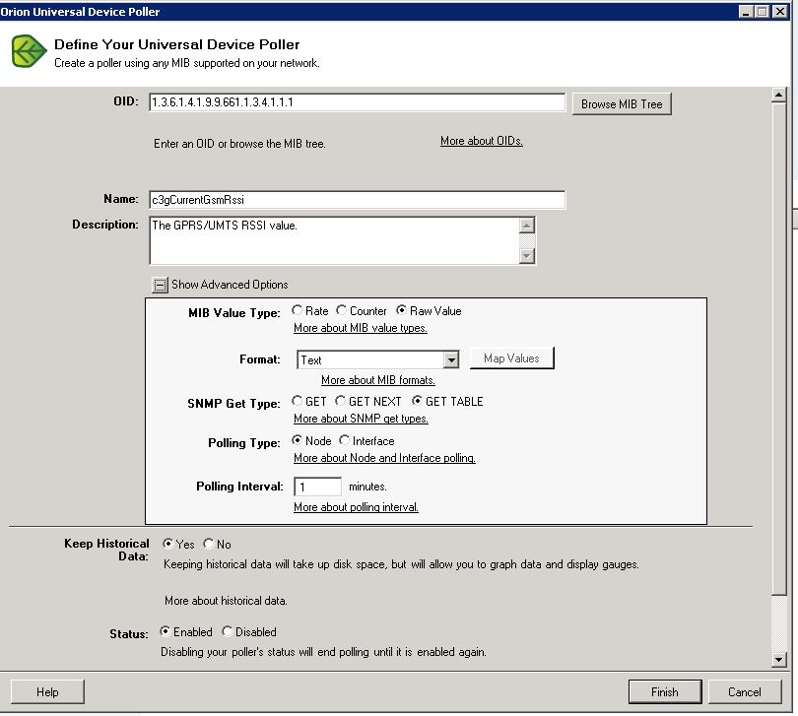Viewport: 798px width, 716px height.
Task: Close the Orion Universal Device Poller window
Action: (779, 12)
